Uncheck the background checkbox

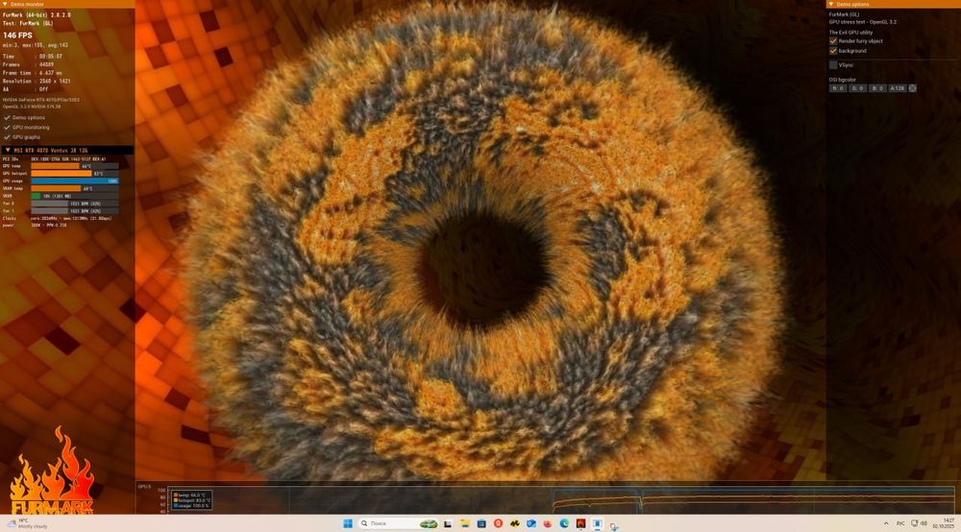coord(833,51)
